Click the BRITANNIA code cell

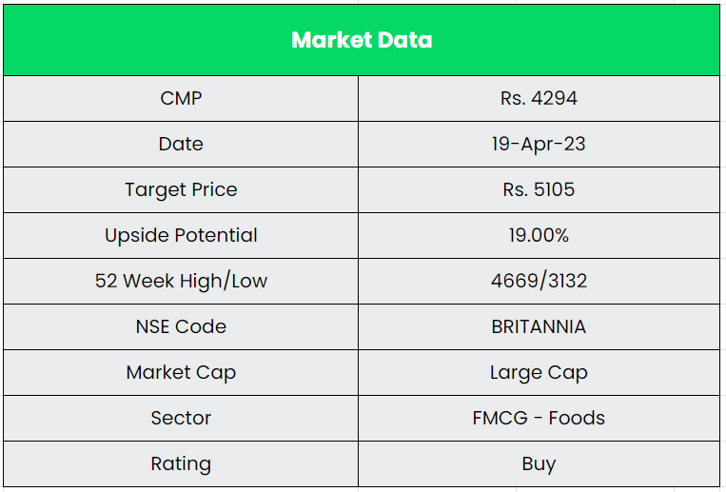pos(539,326)
